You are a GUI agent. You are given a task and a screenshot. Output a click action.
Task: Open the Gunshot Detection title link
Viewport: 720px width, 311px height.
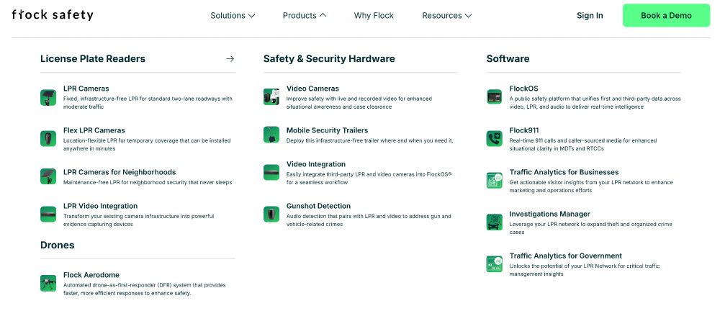[x=319, y=207]
